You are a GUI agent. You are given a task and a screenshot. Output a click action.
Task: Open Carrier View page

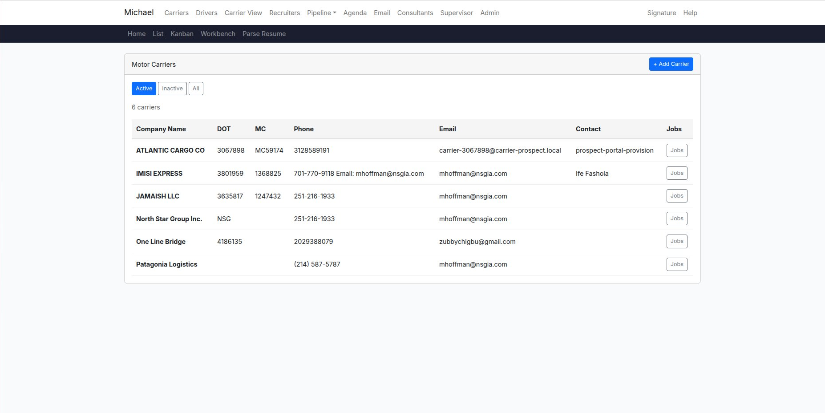click(243, 13)
